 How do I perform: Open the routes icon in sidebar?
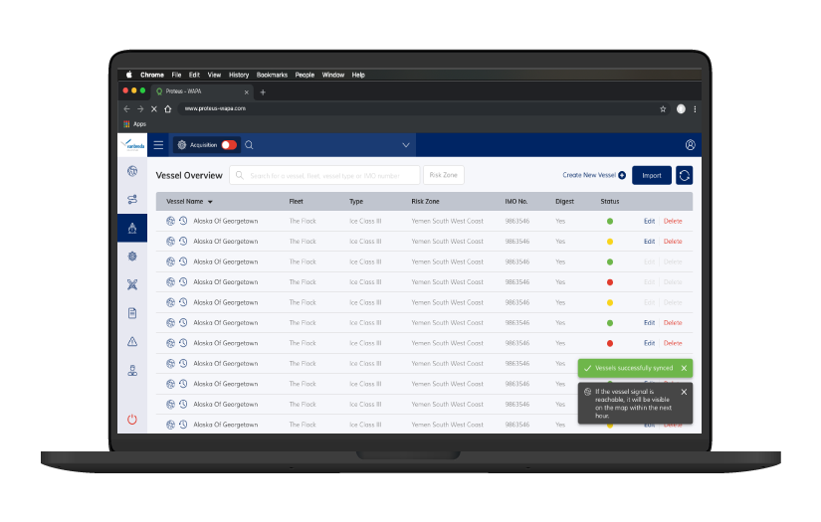(132, 199)
